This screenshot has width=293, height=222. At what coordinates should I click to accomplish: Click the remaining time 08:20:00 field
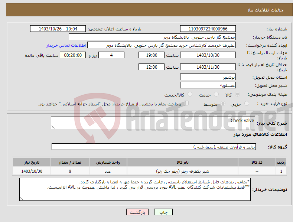pos(73,55)
